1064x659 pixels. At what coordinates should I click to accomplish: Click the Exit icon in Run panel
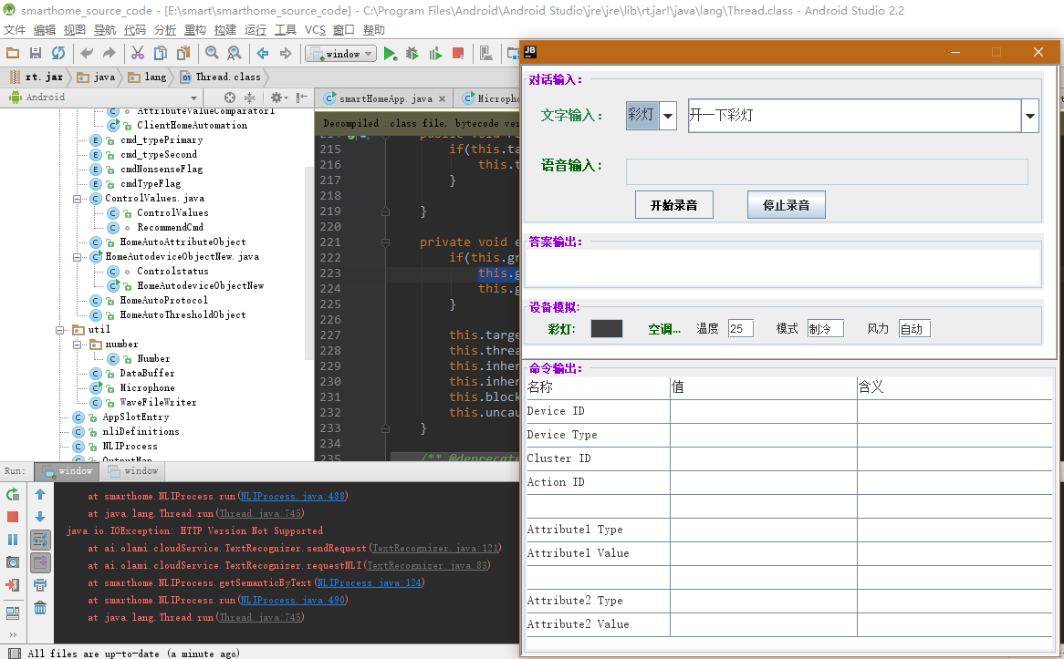(13, 585)
